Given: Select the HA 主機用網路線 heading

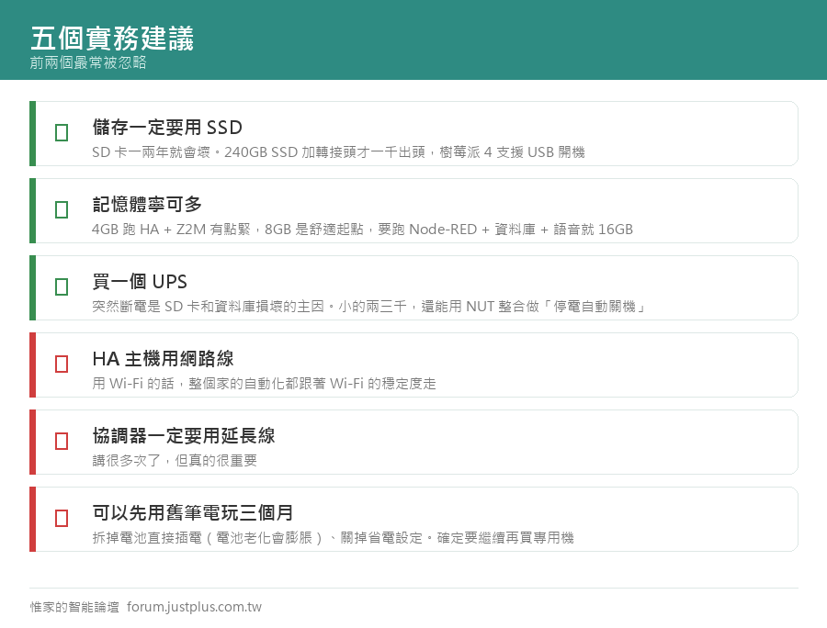Looking at the screenshot, I should pyautogui.click(x=163, y=359).
